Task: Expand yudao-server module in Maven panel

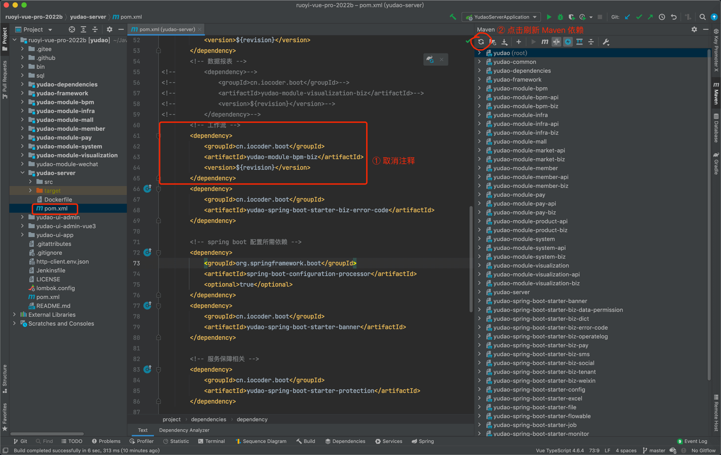Action: (x=479, y=292)
